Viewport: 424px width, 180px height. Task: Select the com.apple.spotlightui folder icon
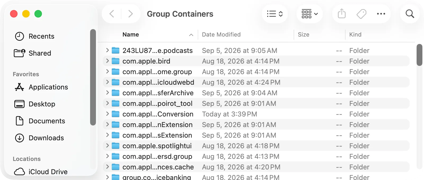[116, 146]
